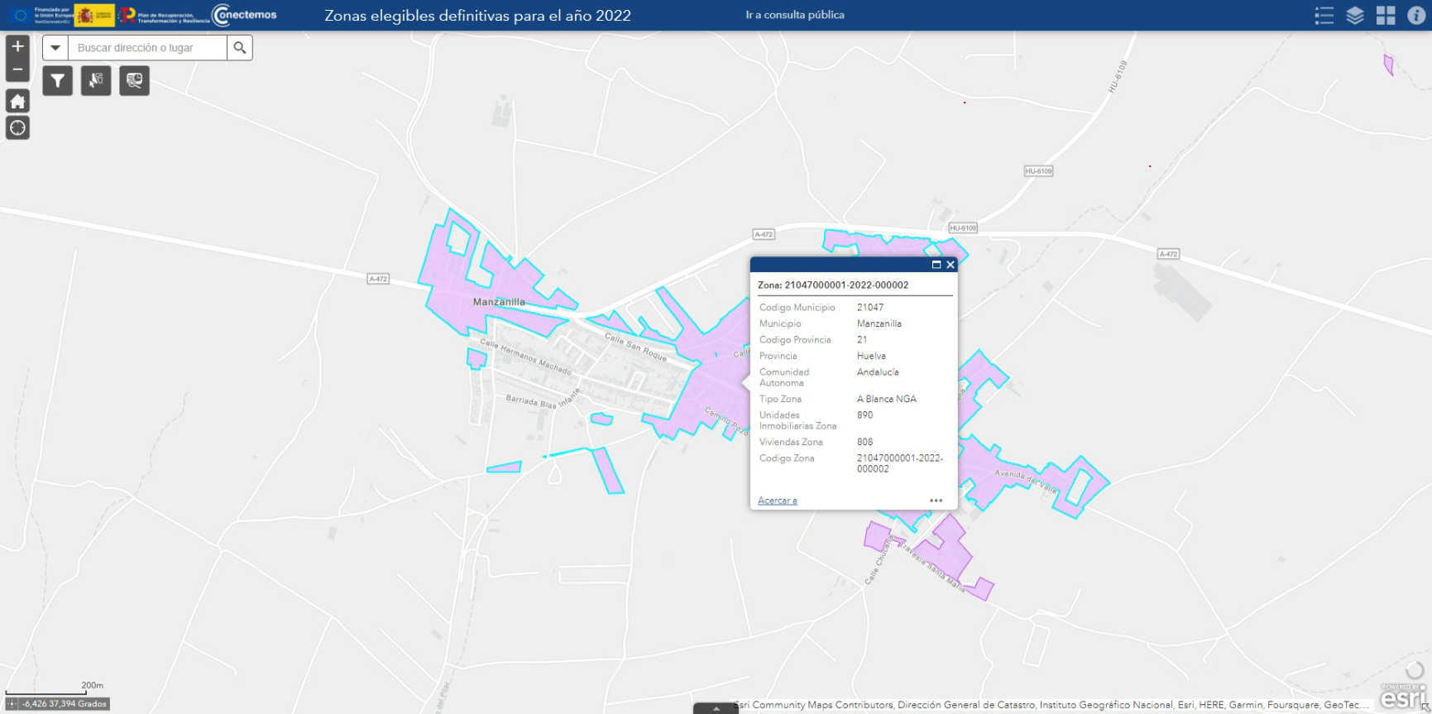Zoom out with the minus button

(17, 70)
